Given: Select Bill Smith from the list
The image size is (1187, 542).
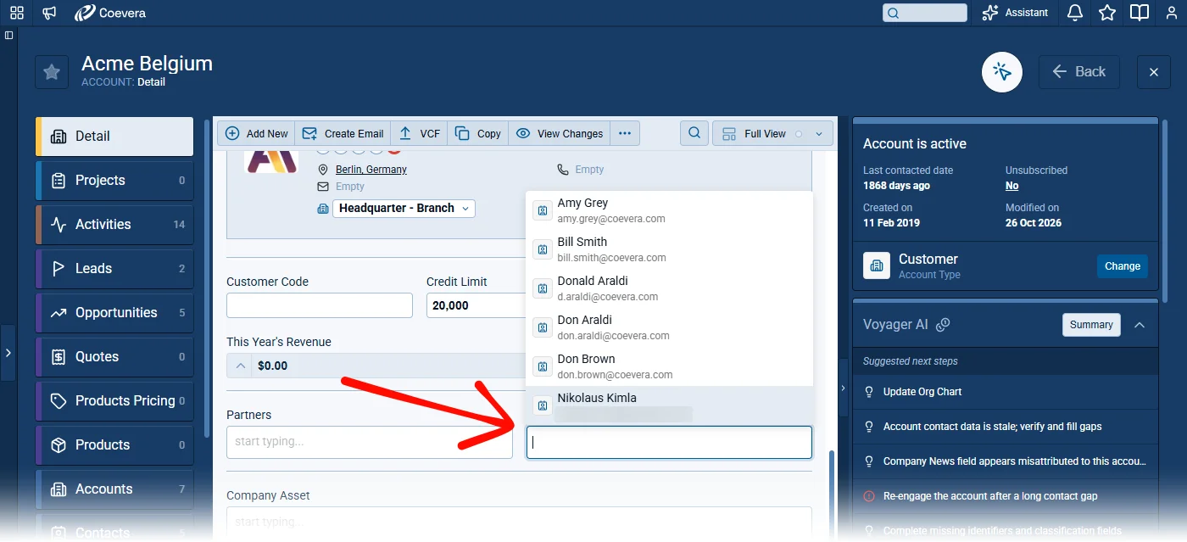Looking at the screenshot, I should tap(669, 249).
